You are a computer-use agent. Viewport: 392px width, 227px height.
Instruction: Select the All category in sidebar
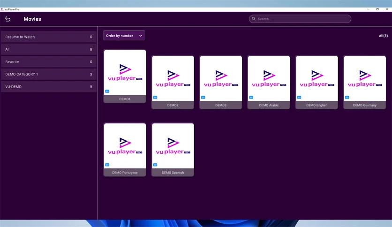(x=49, y=49)
